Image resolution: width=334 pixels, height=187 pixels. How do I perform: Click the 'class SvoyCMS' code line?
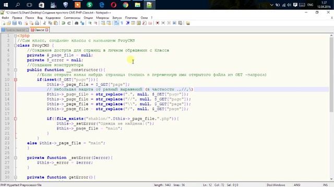click(x=35, y=45)
